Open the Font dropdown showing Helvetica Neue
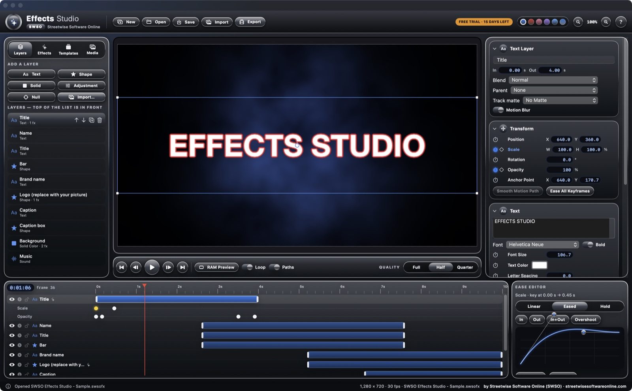The width and height of the screenshot is (632, 391). tap(542, 244)
